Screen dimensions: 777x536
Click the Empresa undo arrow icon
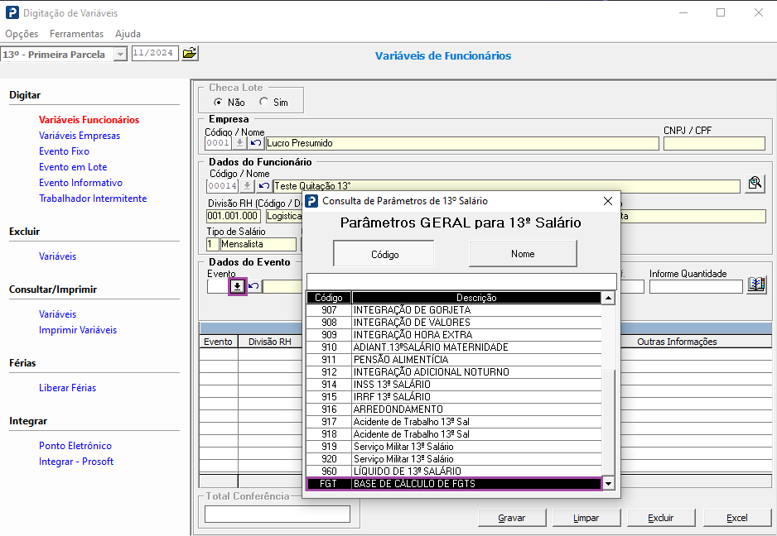click(256, 143)
